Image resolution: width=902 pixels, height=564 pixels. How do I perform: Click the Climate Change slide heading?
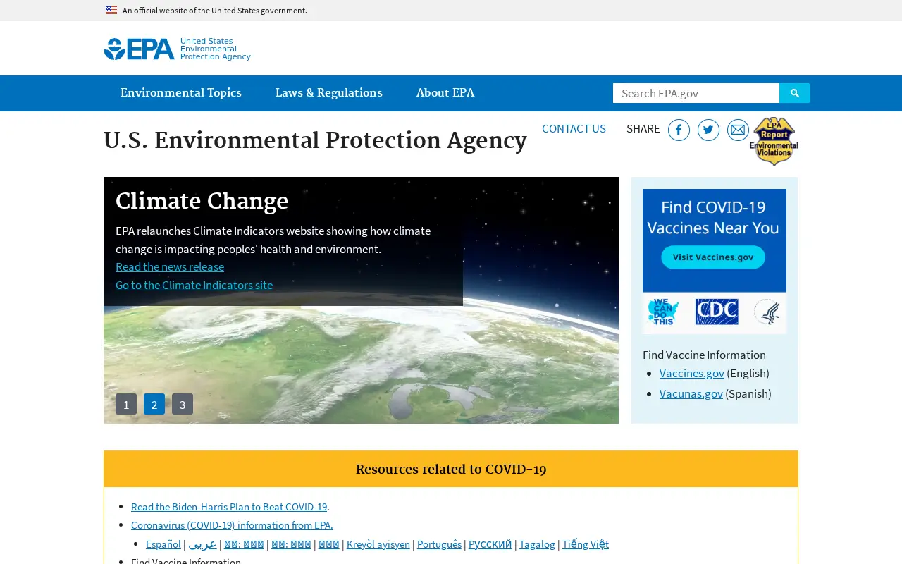[202, 202]
